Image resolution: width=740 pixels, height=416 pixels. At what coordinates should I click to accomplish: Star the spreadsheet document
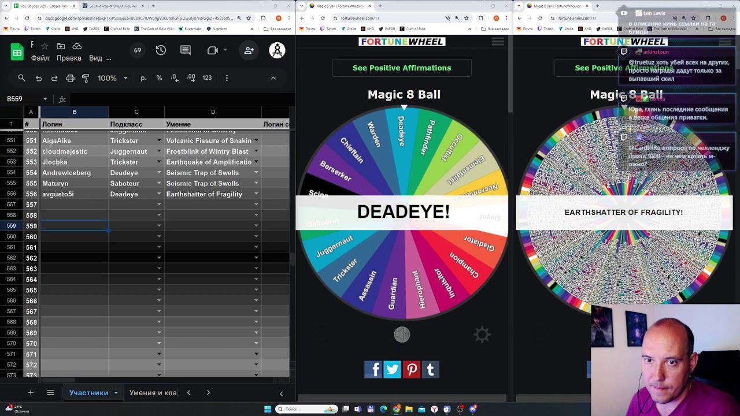[x=45, y=46]
